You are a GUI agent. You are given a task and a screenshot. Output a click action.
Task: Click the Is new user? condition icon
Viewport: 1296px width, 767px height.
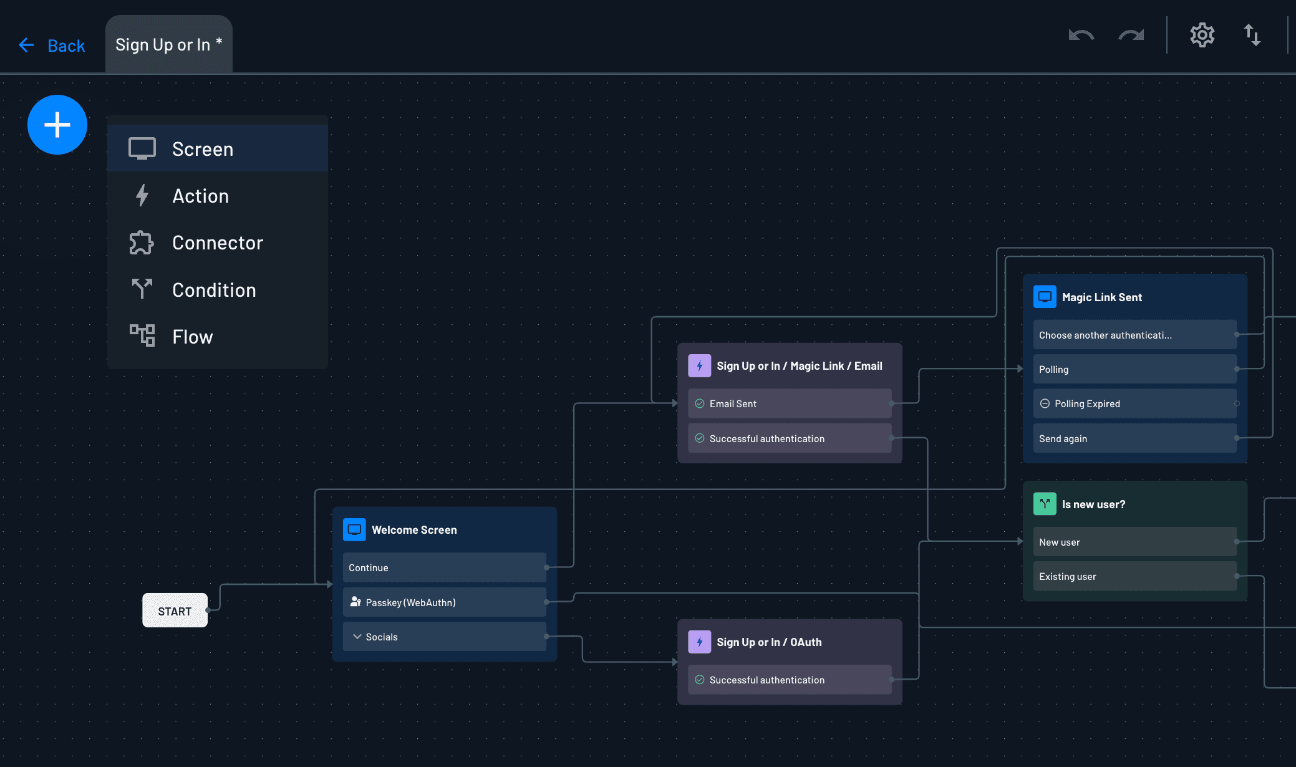click(x=1045, y=504)
